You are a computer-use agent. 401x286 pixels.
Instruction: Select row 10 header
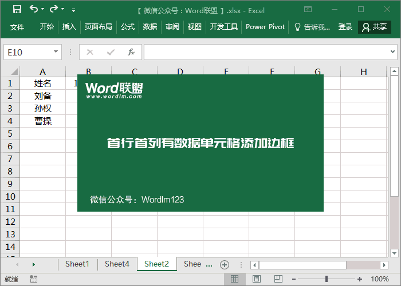click(10, 196)
